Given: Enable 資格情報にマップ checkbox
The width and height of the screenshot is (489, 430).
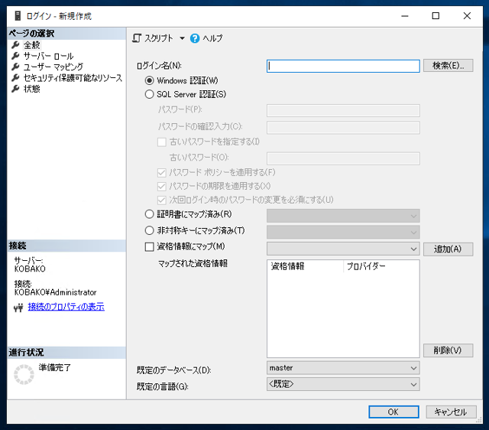Looking at the screenshot, I should pyautogui.click(x=150, y=246).
